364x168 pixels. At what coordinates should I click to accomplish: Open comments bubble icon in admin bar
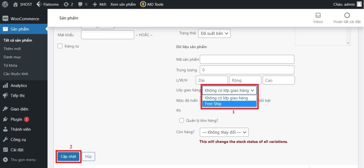[x=80, y=4]
